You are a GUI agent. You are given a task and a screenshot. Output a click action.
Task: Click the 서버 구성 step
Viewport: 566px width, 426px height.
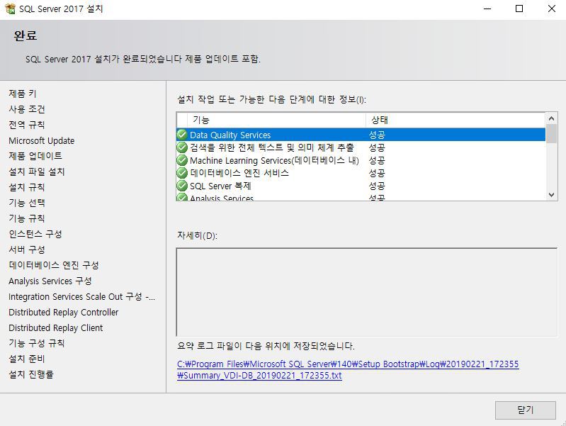pos(27,250)
